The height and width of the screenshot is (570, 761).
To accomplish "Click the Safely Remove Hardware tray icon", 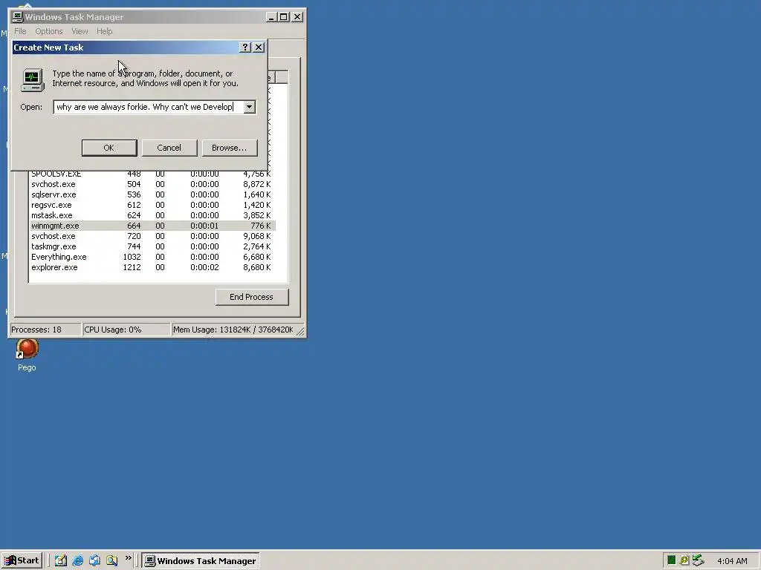I will [698, 560].
